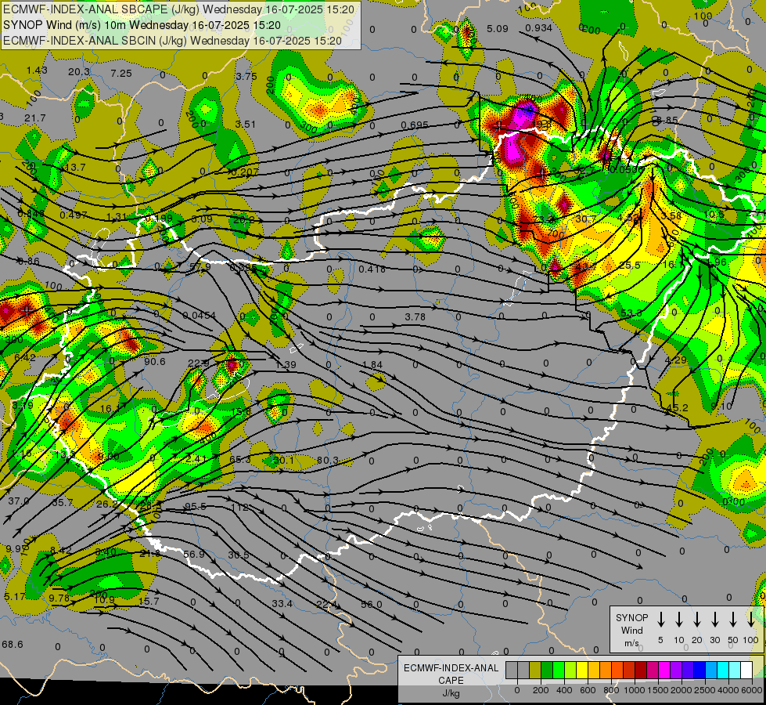Click the SBCAPE title line in the header

coord(178,9)
